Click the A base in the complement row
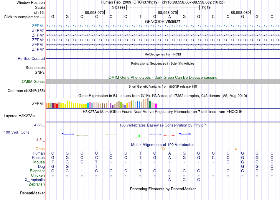280x200 pixels. point(169,17)
